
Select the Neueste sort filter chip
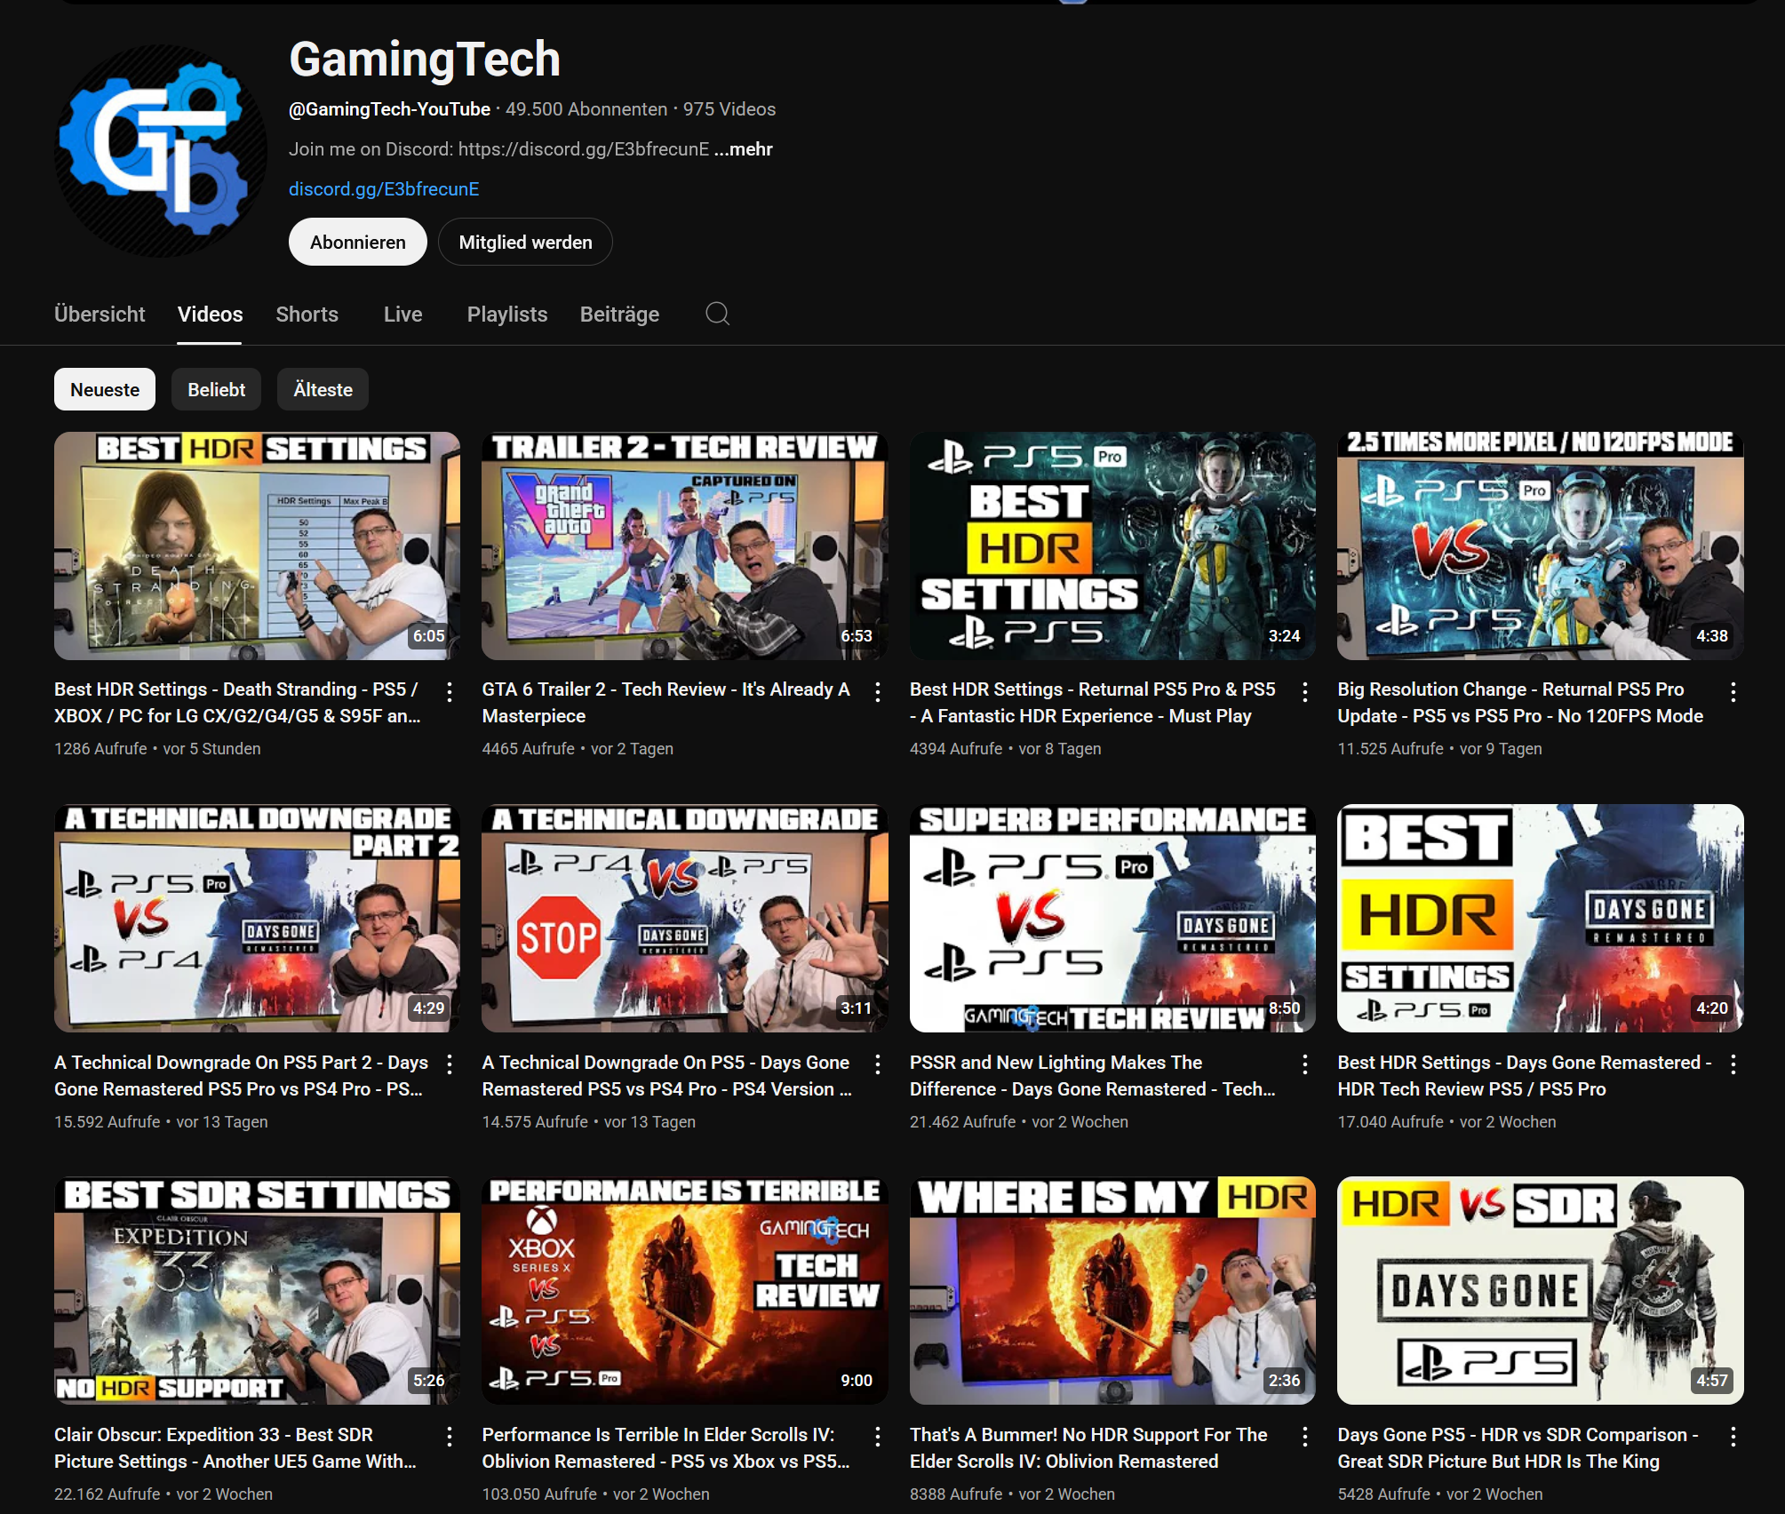point(105,389)
